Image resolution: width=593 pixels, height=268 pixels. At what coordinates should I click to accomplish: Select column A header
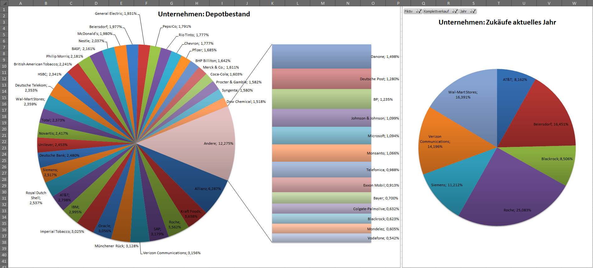tap(20, 3)
